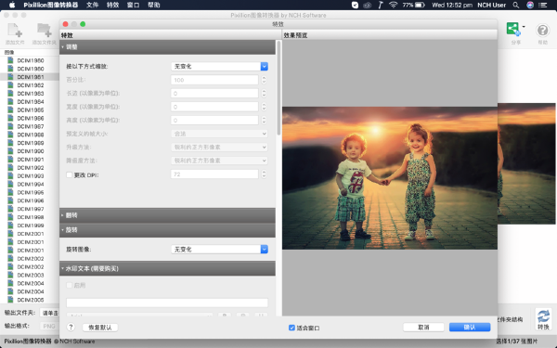Enable the 更改 DPI checkbox
557x348 pixels.
tap(70, 175)
